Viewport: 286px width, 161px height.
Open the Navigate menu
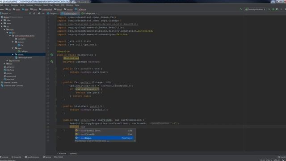(14, 5)
